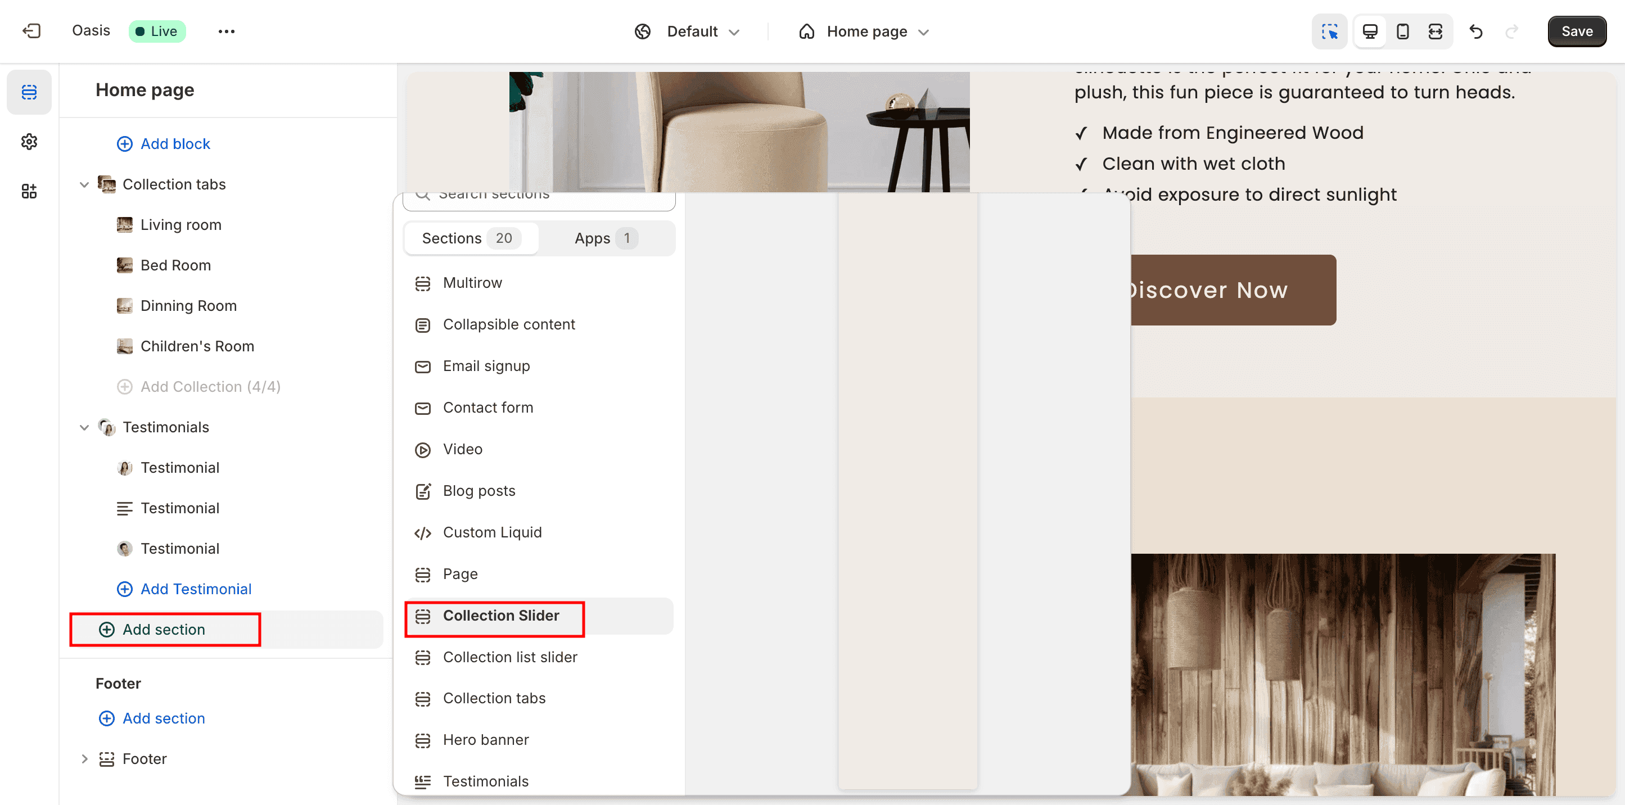Image resolution: width=1625 pixels, height=805 pixels.
Task: Enter fullscreen preview mode
Action: (1434, 31)
